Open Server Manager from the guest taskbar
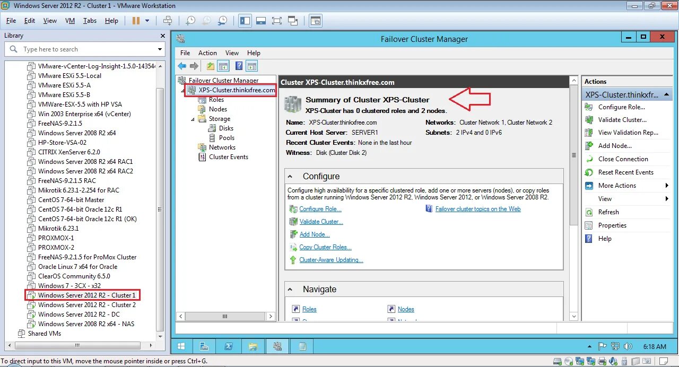This screenshot has height=367, width=679. [204, 346]
